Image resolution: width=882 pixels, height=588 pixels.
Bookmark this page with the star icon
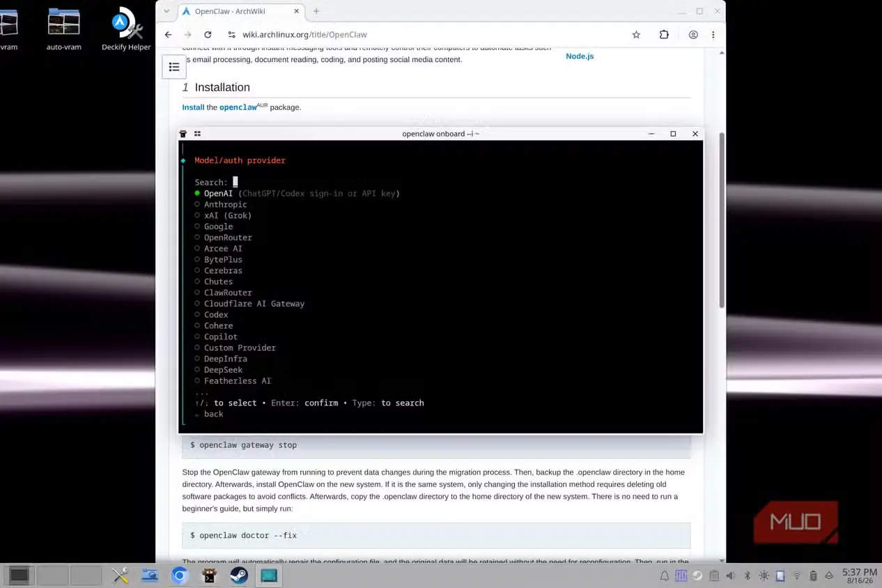636,34
